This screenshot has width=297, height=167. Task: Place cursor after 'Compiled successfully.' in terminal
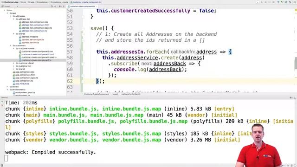pos(96,152)
